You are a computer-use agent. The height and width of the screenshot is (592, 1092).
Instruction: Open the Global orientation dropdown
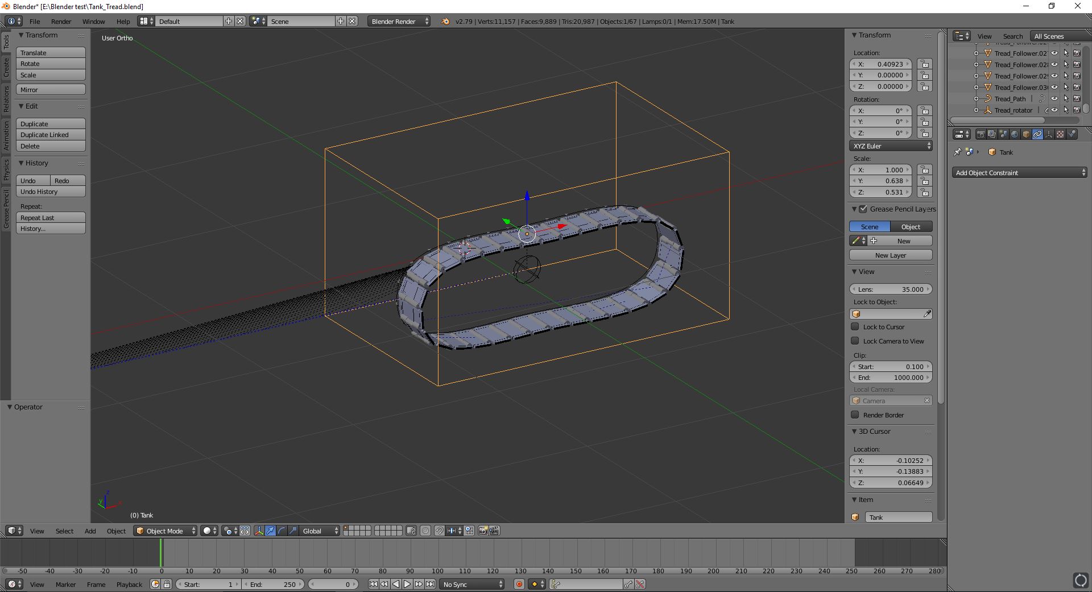click(x=320, y=531)
